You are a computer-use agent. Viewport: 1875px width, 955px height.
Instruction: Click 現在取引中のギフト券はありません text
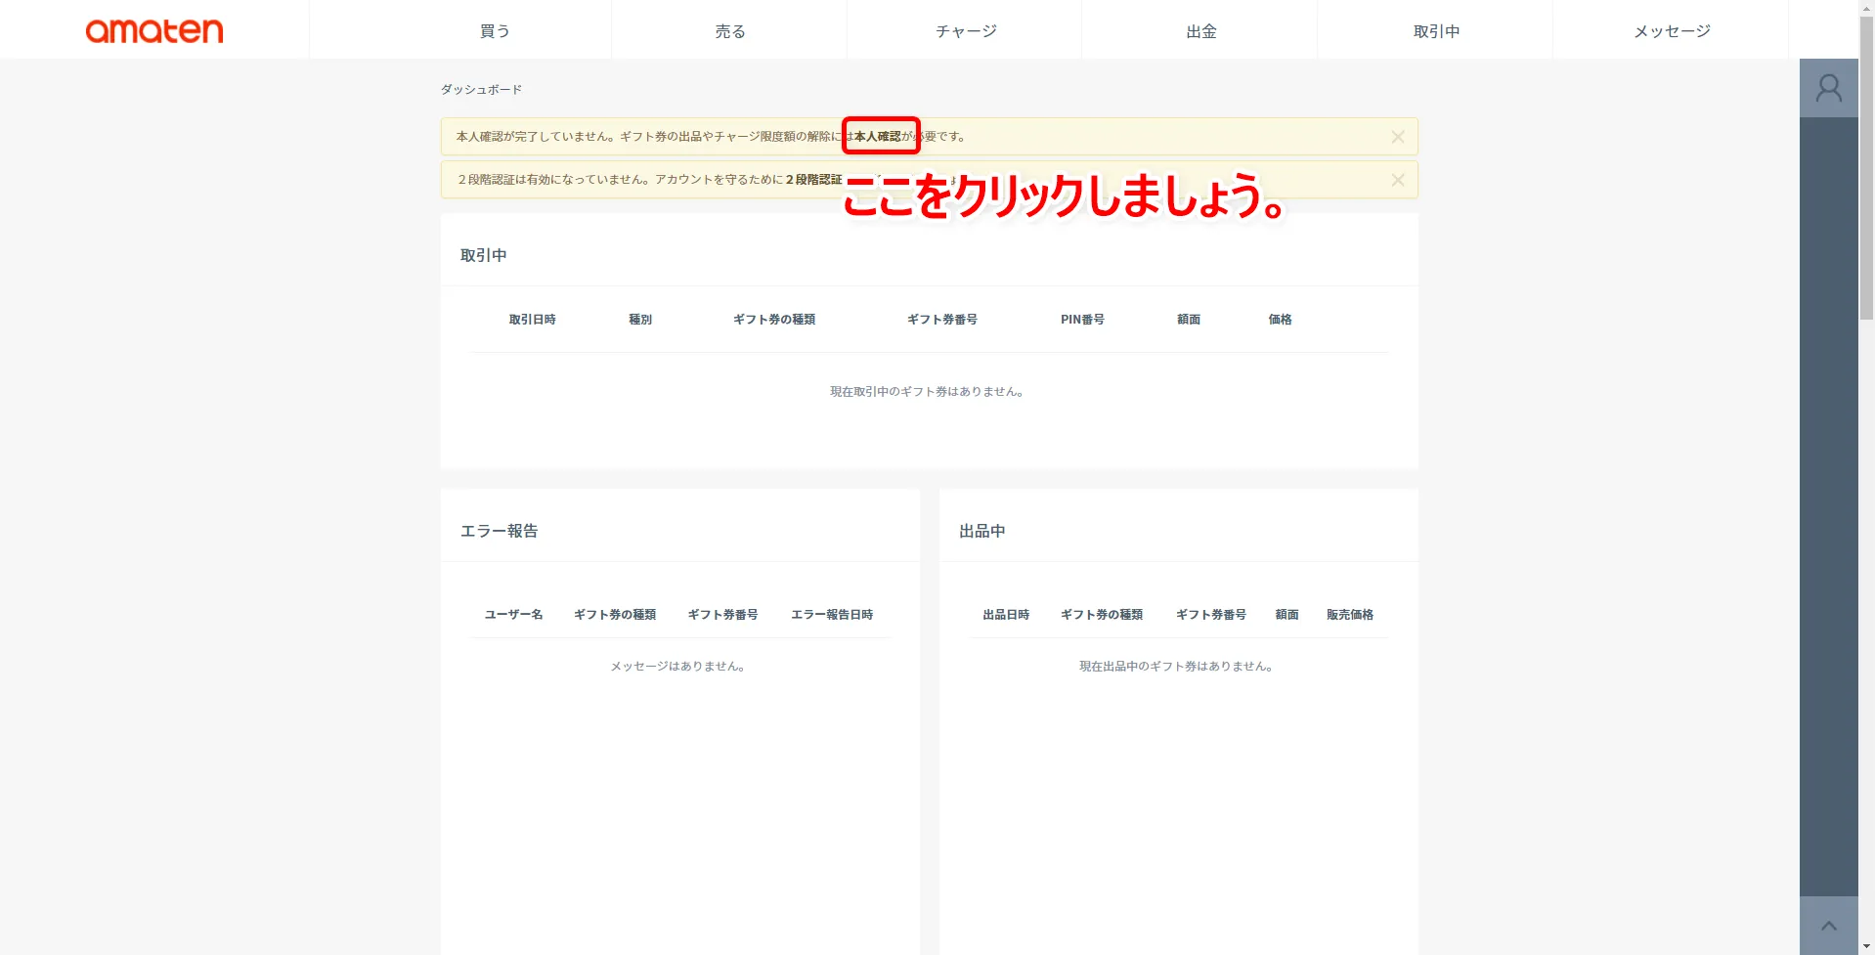coord(927,392)
